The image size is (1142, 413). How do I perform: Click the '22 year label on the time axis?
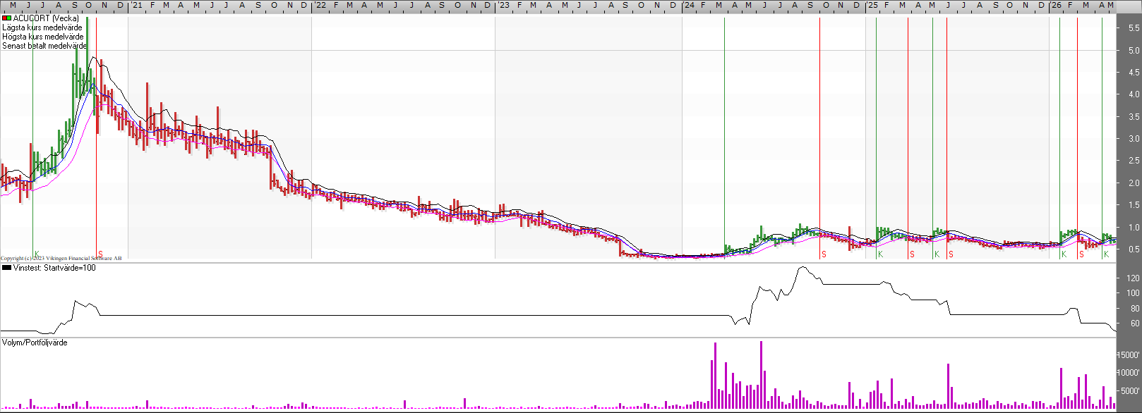[320, 5]
